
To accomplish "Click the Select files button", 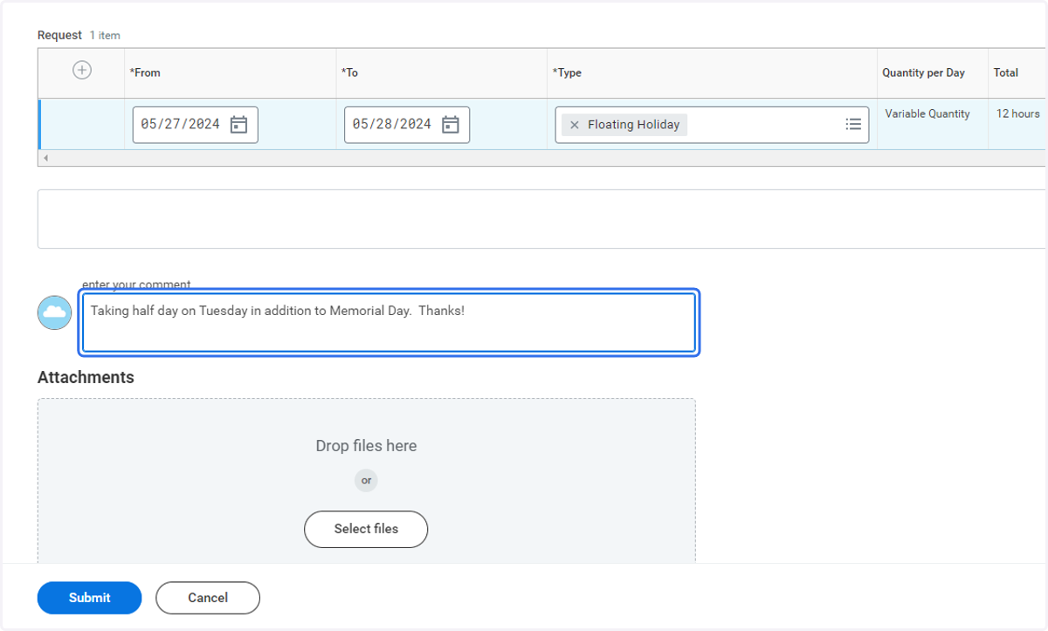I will click(366, 529).
